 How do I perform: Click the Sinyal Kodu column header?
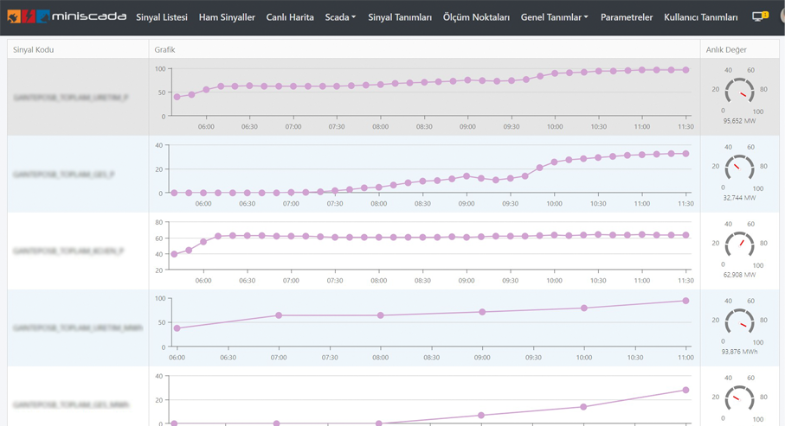point(34,50)
